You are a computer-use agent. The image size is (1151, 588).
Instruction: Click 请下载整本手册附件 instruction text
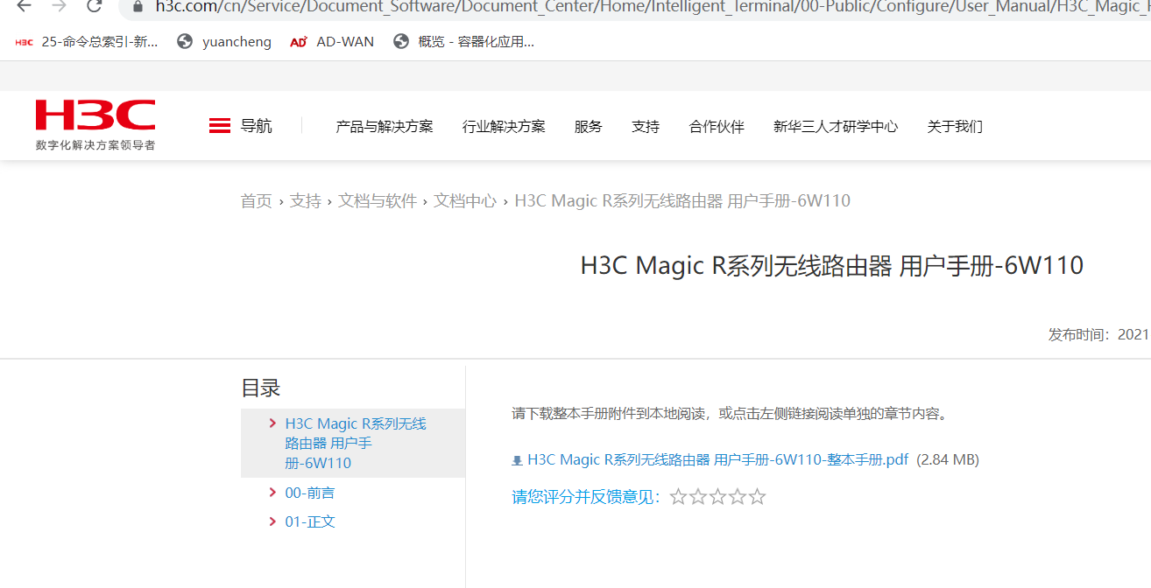tap(731, 413)
